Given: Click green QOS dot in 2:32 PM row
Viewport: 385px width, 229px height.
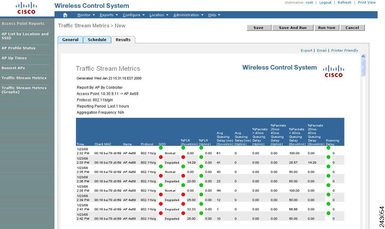Looking at the screenshot, I should point(161,148).
